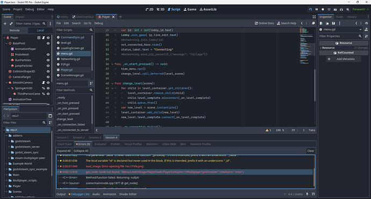Hide the JumpParticles node
This screenshot has width=371, height=199.
coord(48,66)
